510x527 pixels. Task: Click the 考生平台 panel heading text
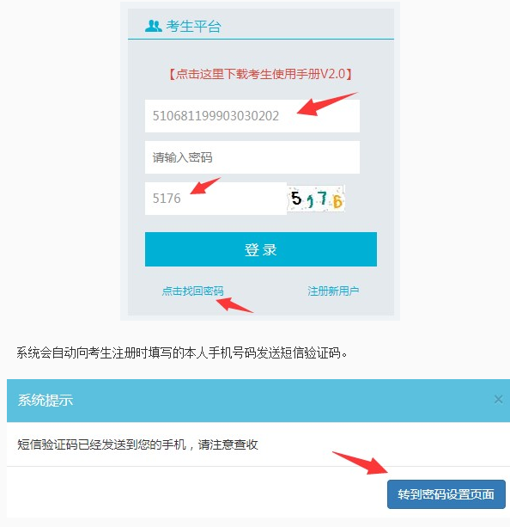[x=194, y=26]
